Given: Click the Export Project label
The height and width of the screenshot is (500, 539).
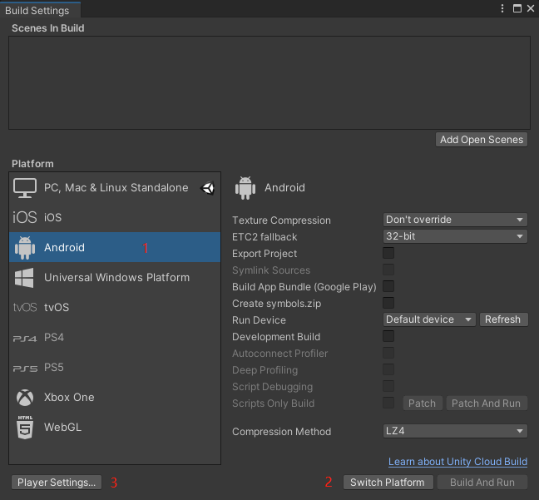Looking at the screenshot, I should pos(265,254).
